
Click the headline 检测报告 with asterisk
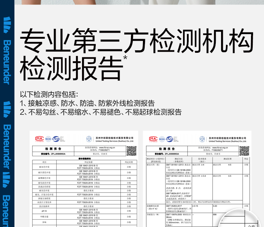[74, 68]
